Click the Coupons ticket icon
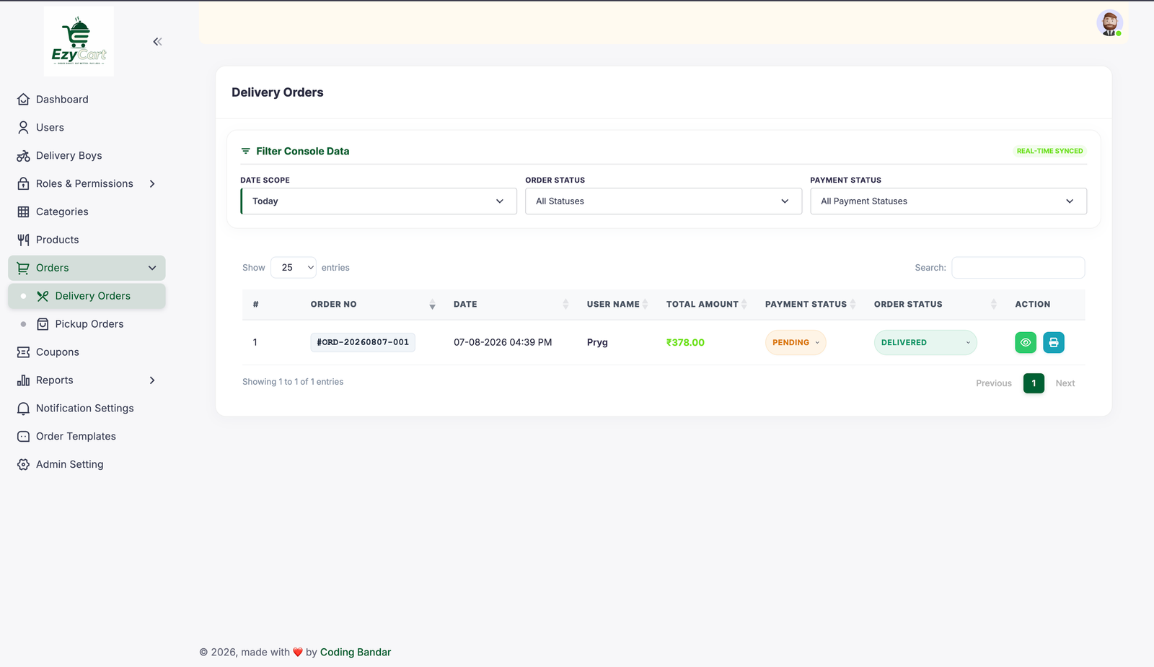1154x667 pixels. pos(23,352)
